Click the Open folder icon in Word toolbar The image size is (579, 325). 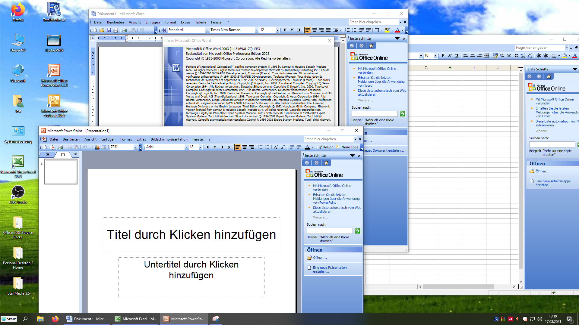click(102, 30)
